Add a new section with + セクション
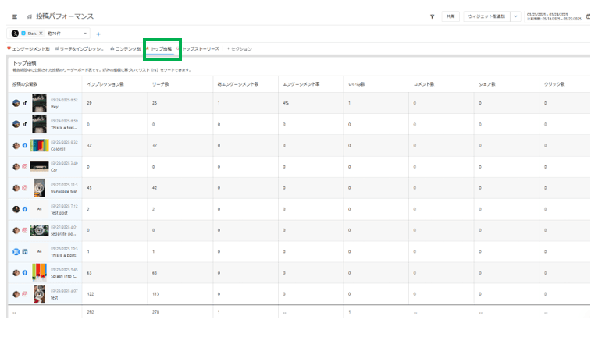Screen dimensions: 609x337 [x=240, y=48]
